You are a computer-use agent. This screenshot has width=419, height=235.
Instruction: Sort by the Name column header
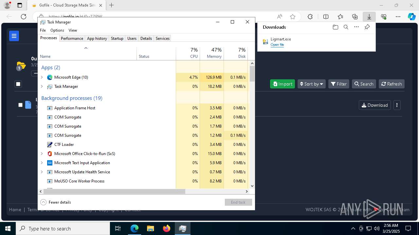click(x=87, y=53)
